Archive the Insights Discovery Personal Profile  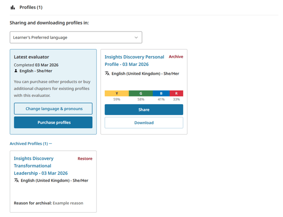(176, 57)
